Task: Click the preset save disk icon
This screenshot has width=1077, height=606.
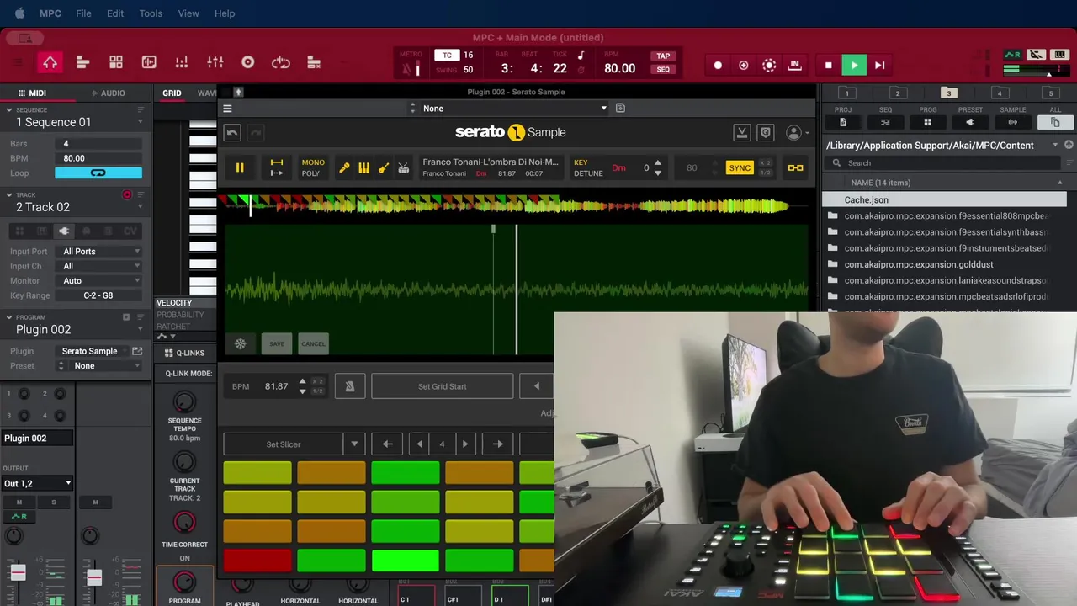Action: (x=620, y=109)
